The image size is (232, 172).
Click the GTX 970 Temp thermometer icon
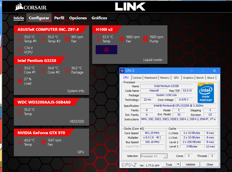coord(20,142)
